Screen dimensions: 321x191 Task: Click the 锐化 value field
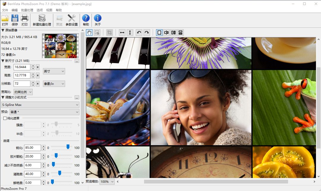(x=33, y=148)
